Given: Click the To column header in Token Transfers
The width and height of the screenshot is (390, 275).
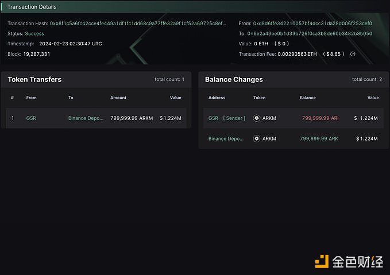Looking at the screenshot, I should 71,98.
